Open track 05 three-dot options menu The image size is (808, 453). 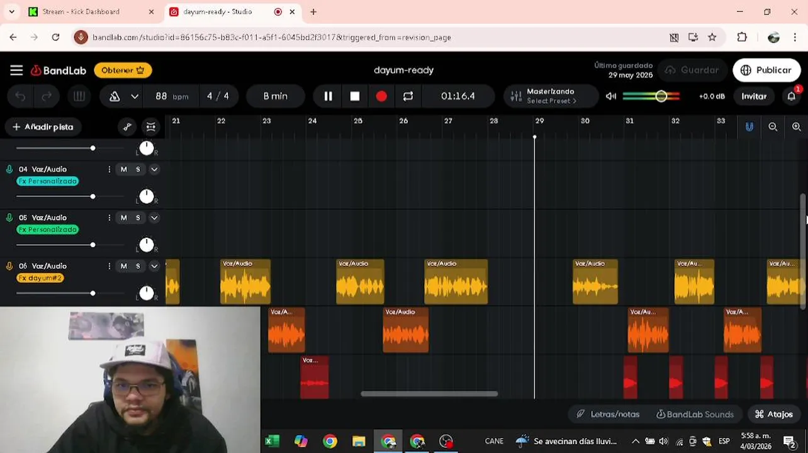(109, 218)
